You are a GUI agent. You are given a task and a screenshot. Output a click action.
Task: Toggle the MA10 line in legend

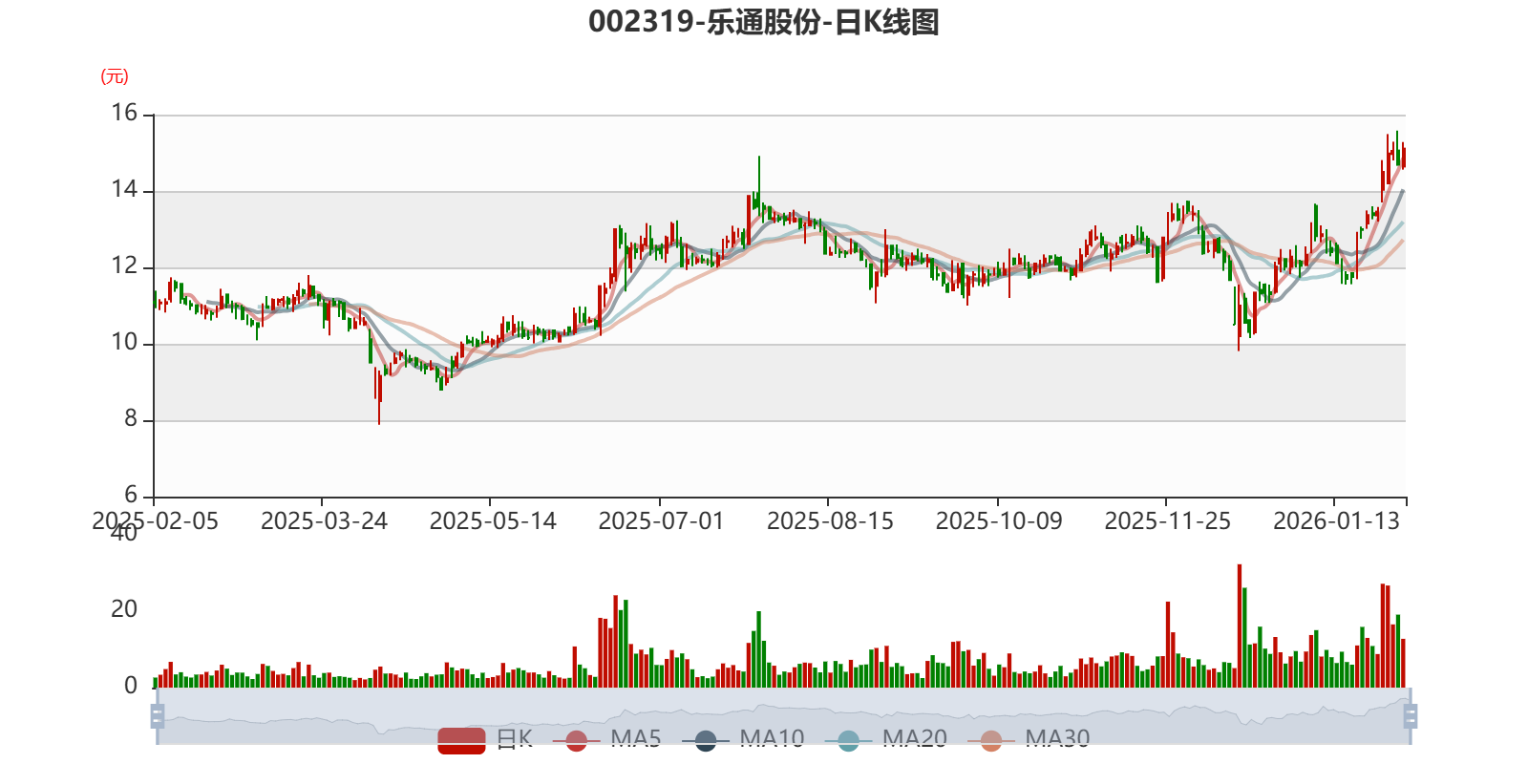pos(743,739)
